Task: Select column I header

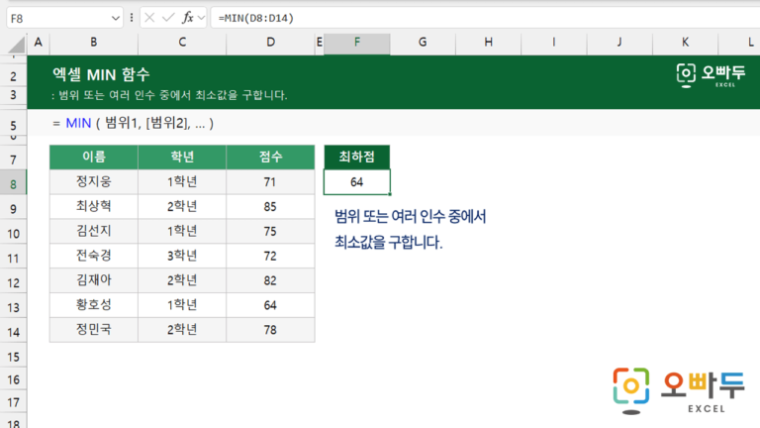Action: coord(553,43)
